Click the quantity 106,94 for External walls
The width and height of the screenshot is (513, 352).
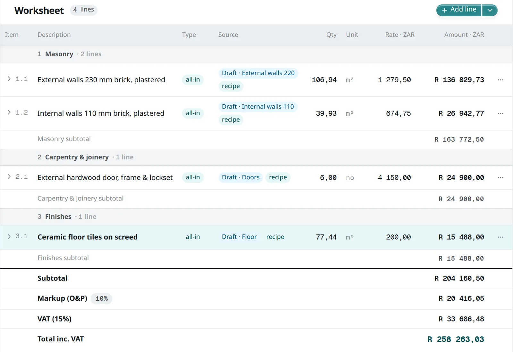[x=324, y=80]
